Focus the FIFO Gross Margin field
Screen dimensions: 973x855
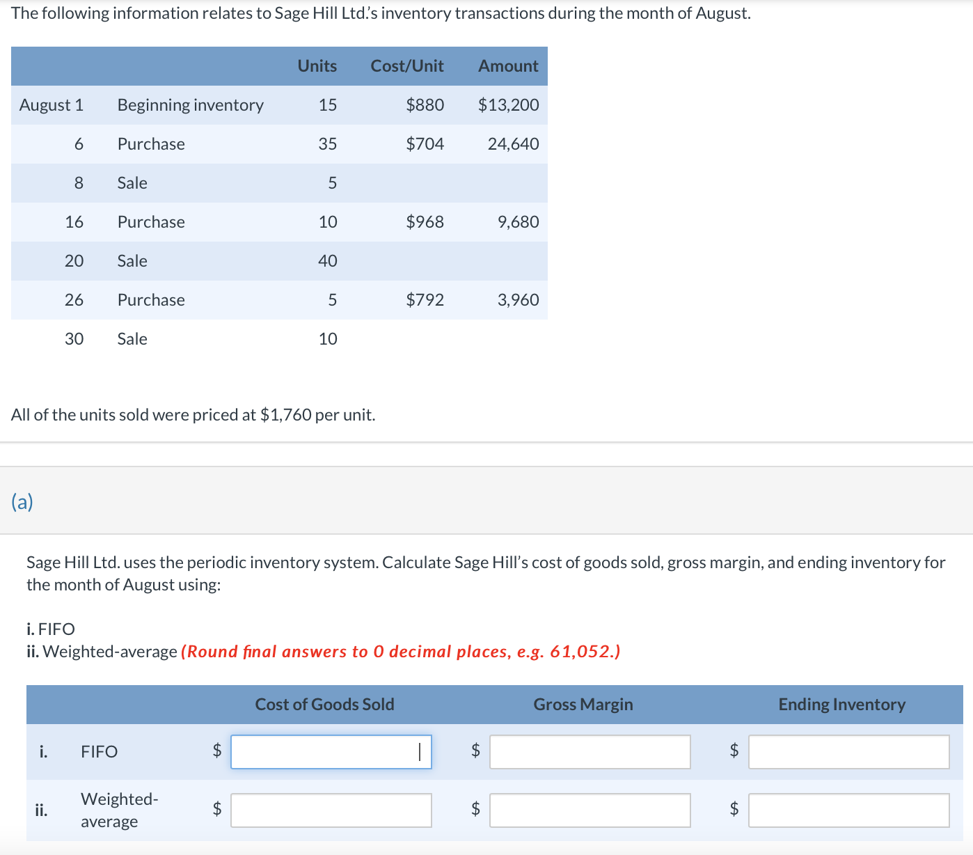click(x=590, y=752)
